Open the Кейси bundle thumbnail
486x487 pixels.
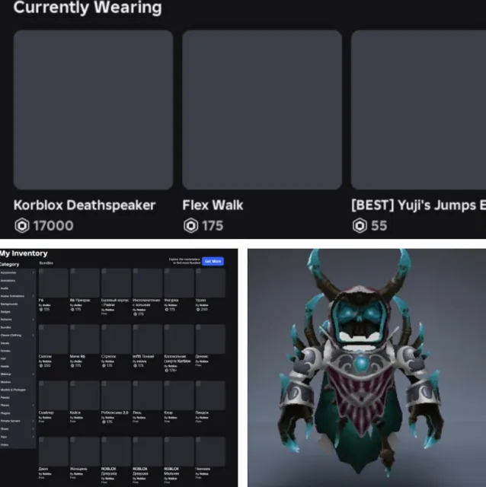coord(85,396)
